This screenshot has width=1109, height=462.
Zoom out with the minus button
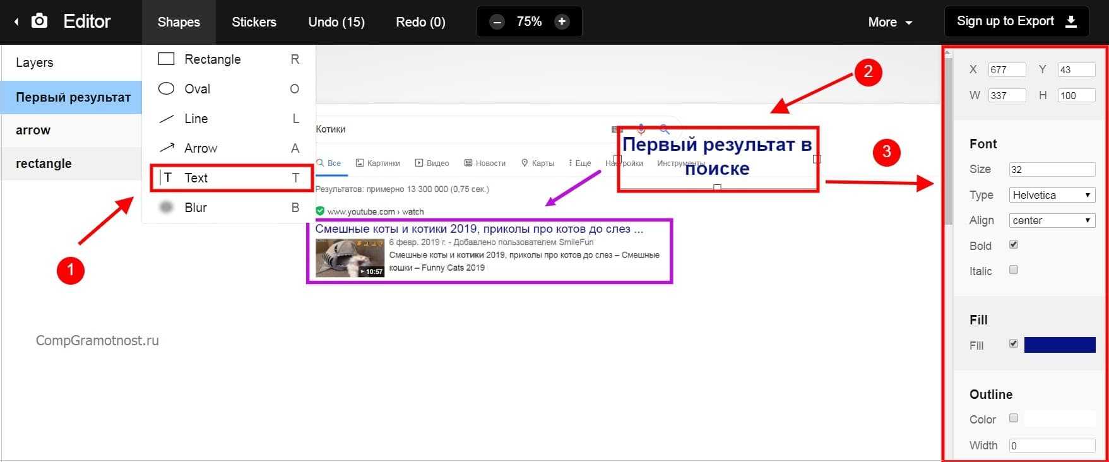tap(497, 22)
